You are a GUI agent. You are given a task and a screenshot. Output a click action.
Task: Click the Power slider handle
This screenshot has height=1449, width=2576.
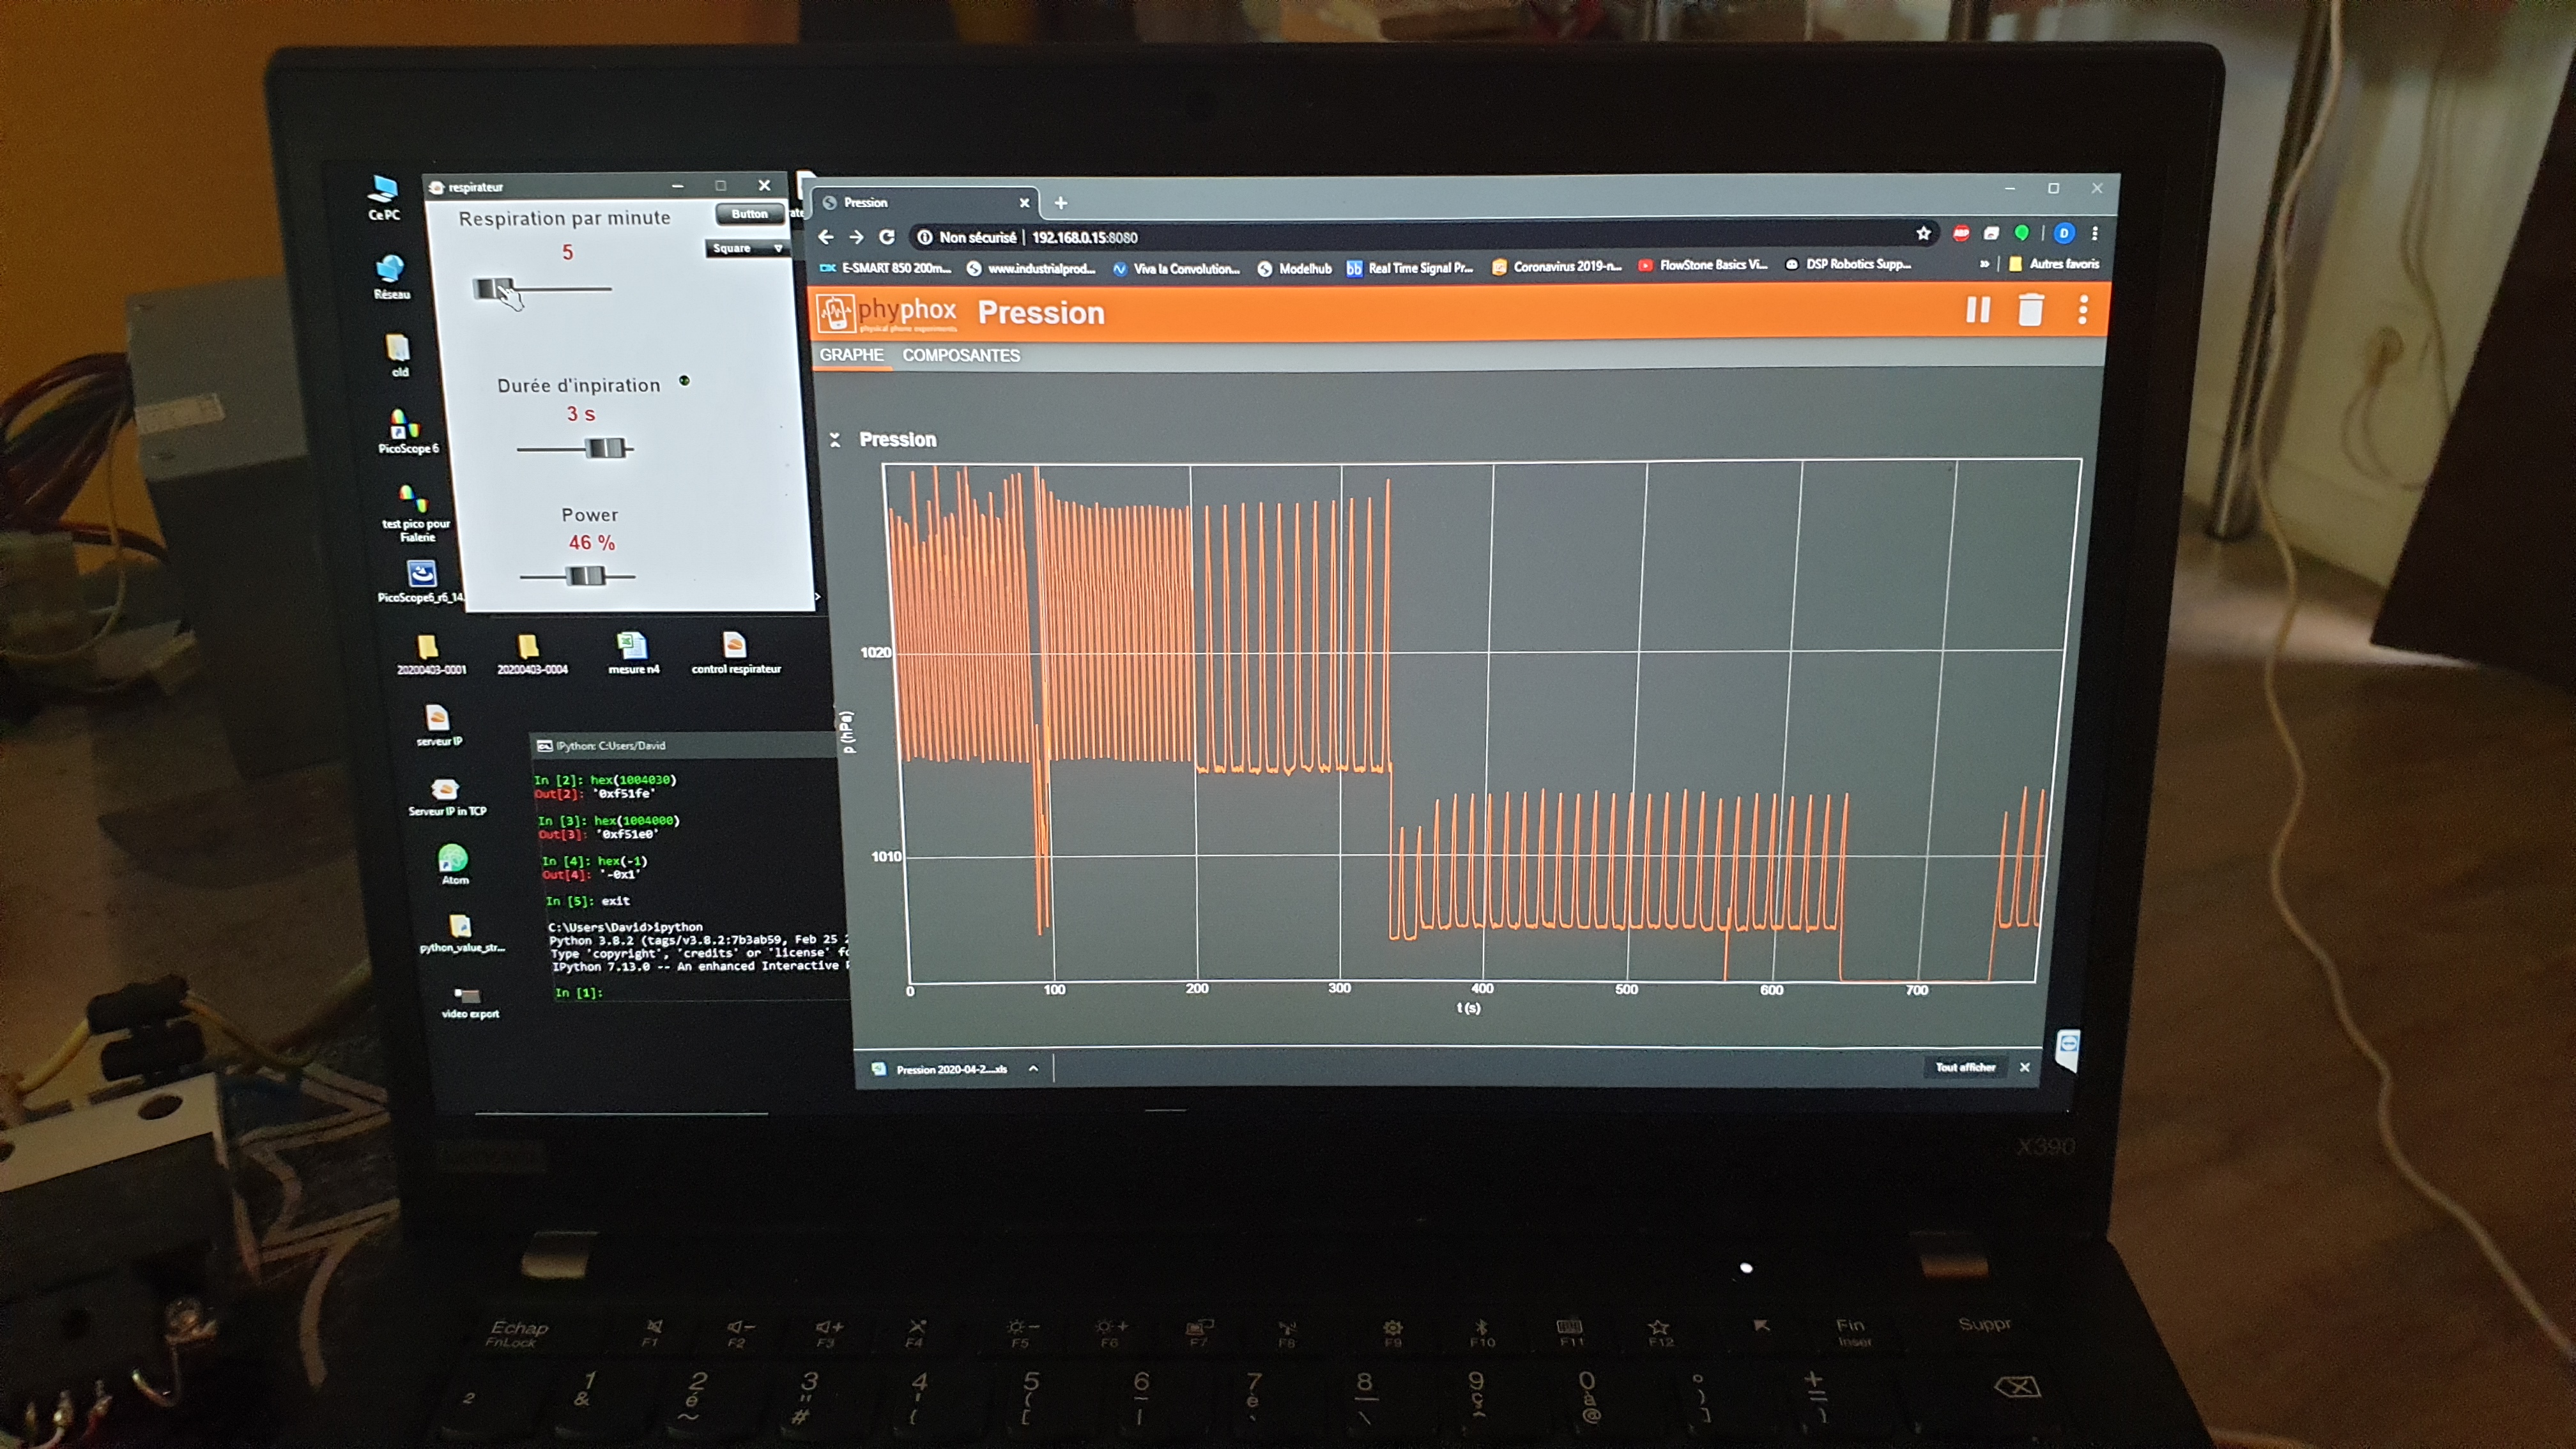[x=586, y=576]
